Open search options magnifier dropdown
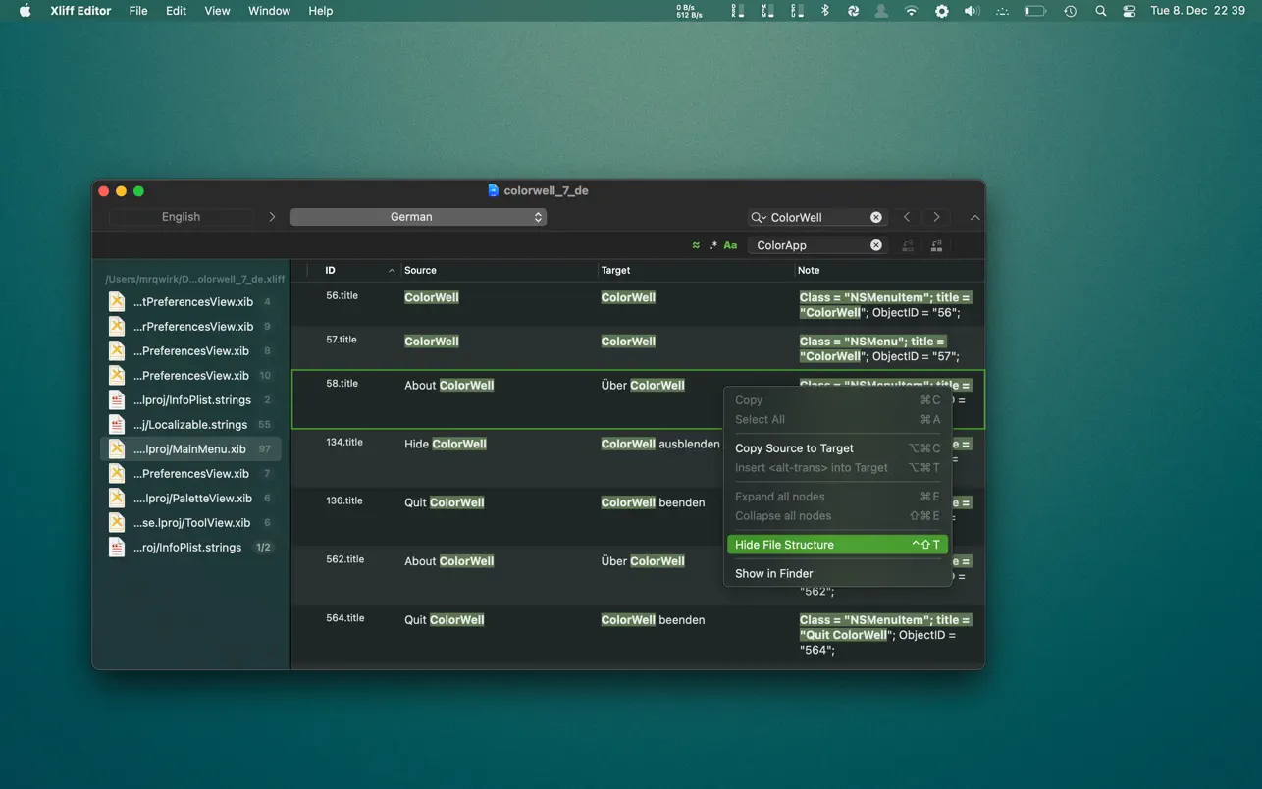Viewport: 1262px width, 789px height. click(758, 217)
